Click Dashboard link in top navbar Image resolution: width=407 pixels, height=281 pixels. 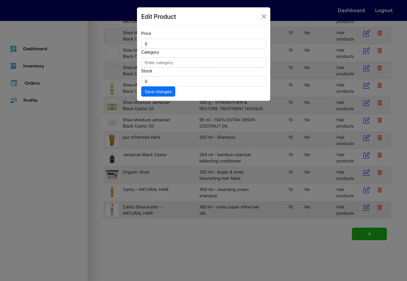[x=351, y=10]
